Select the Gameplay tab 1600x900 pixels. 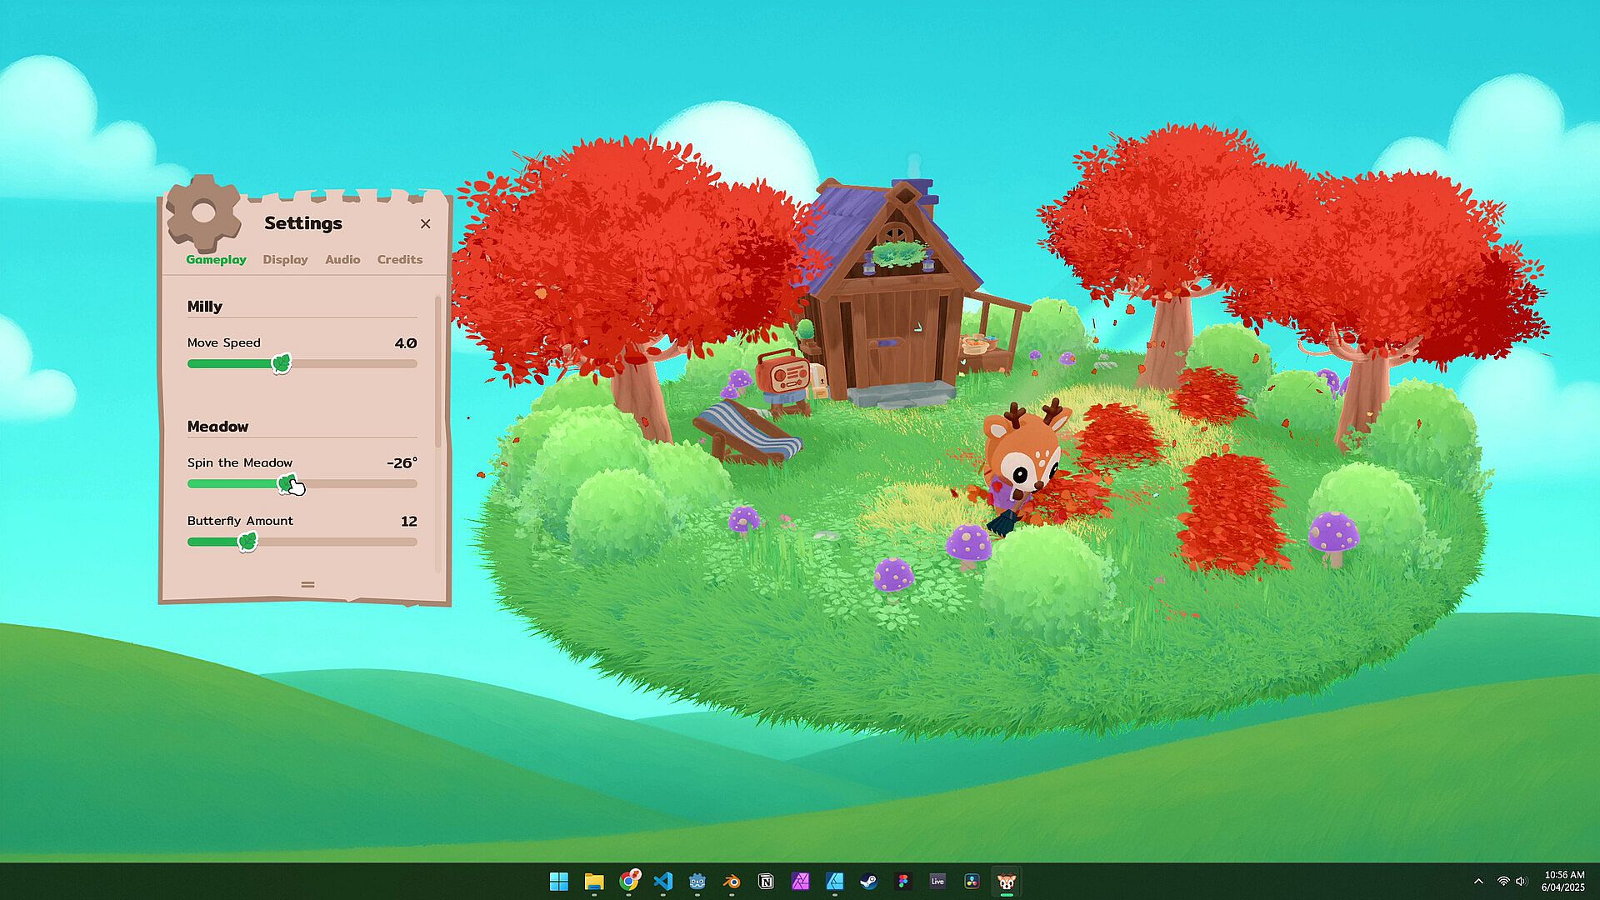tap(216, 259)
